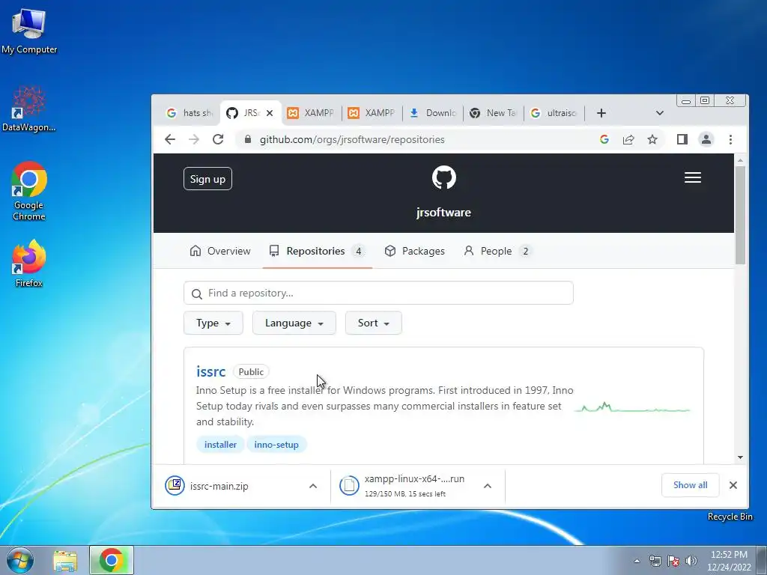Switch to the ultraiso Google tab
Screen dimensions: 767x575
tap(554, 113)
